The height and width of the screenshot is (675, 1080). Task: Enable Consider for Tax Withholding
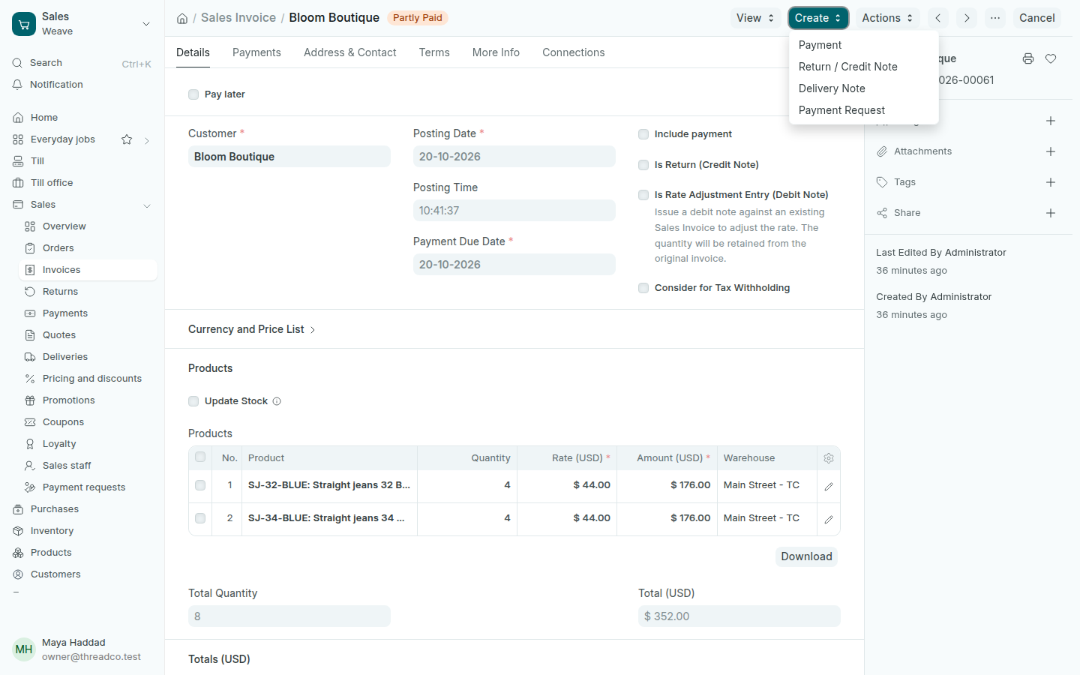tap(643, 288)
